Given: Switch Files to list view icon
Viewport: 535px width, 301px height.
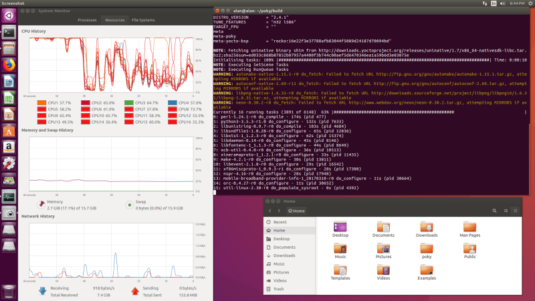Looking at the screenshot, I should click(506, 211).
